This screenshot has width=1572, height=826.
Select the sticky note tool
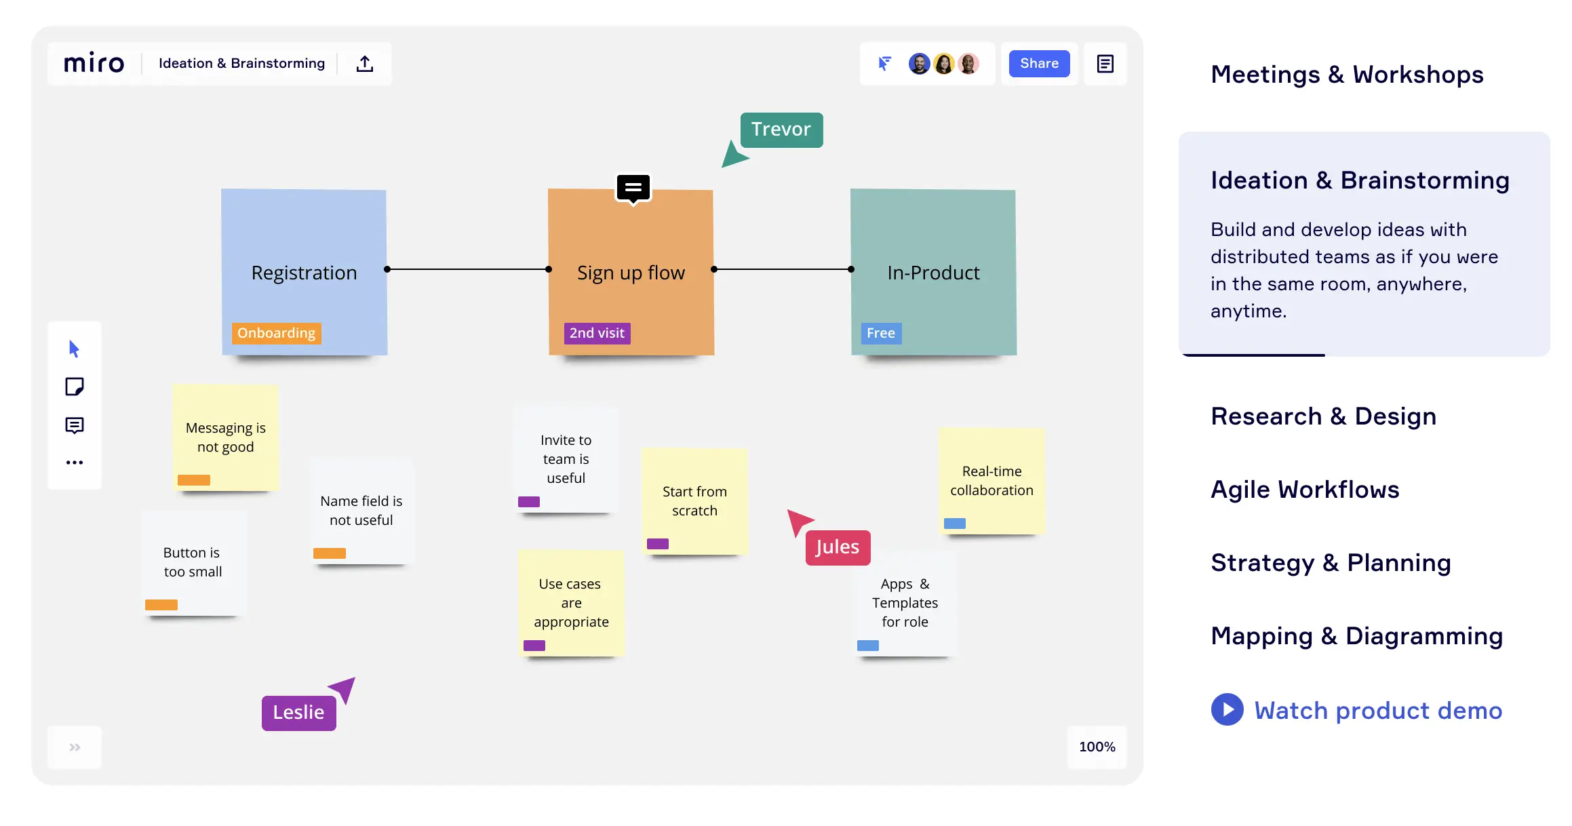(75, 387)
